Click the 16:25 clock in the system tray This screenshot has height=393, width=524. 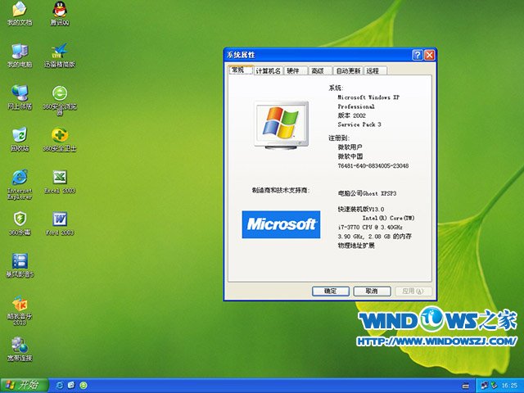coord(509,386)
